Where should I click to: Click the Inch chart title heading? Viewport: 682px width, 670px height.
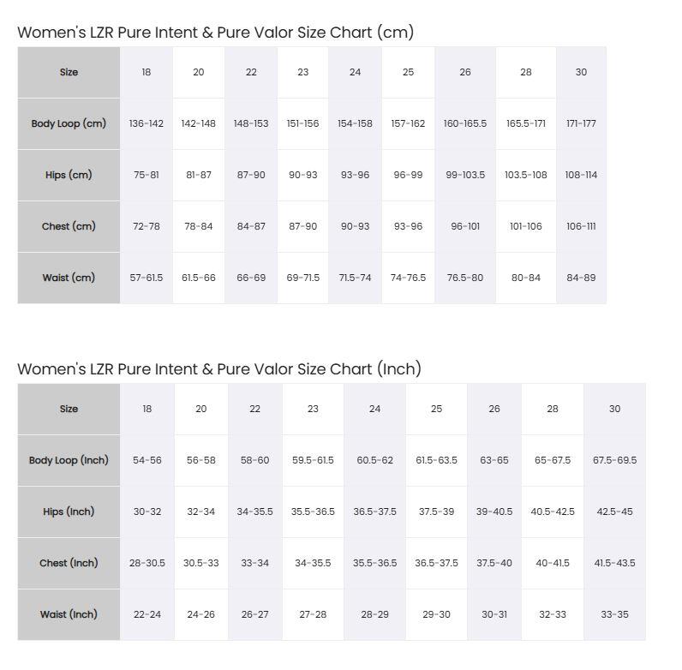(219, 369)
